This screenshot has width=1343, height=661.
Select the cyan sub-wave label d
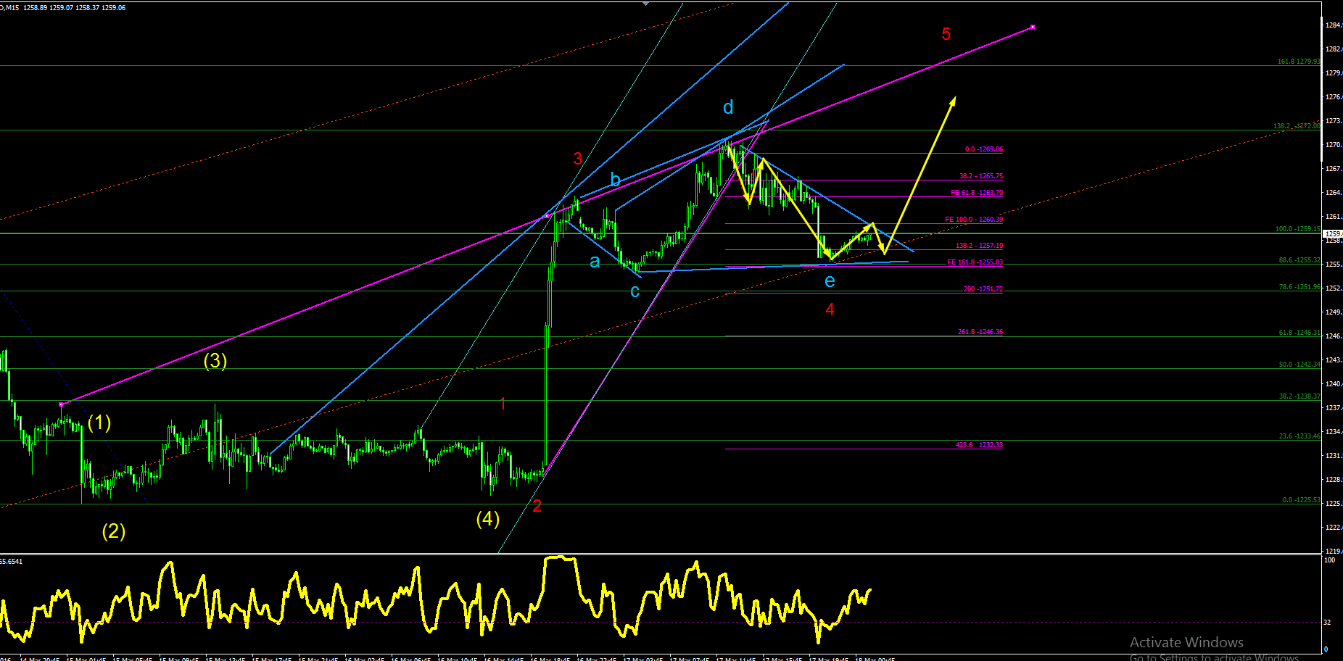coord(728,107)
